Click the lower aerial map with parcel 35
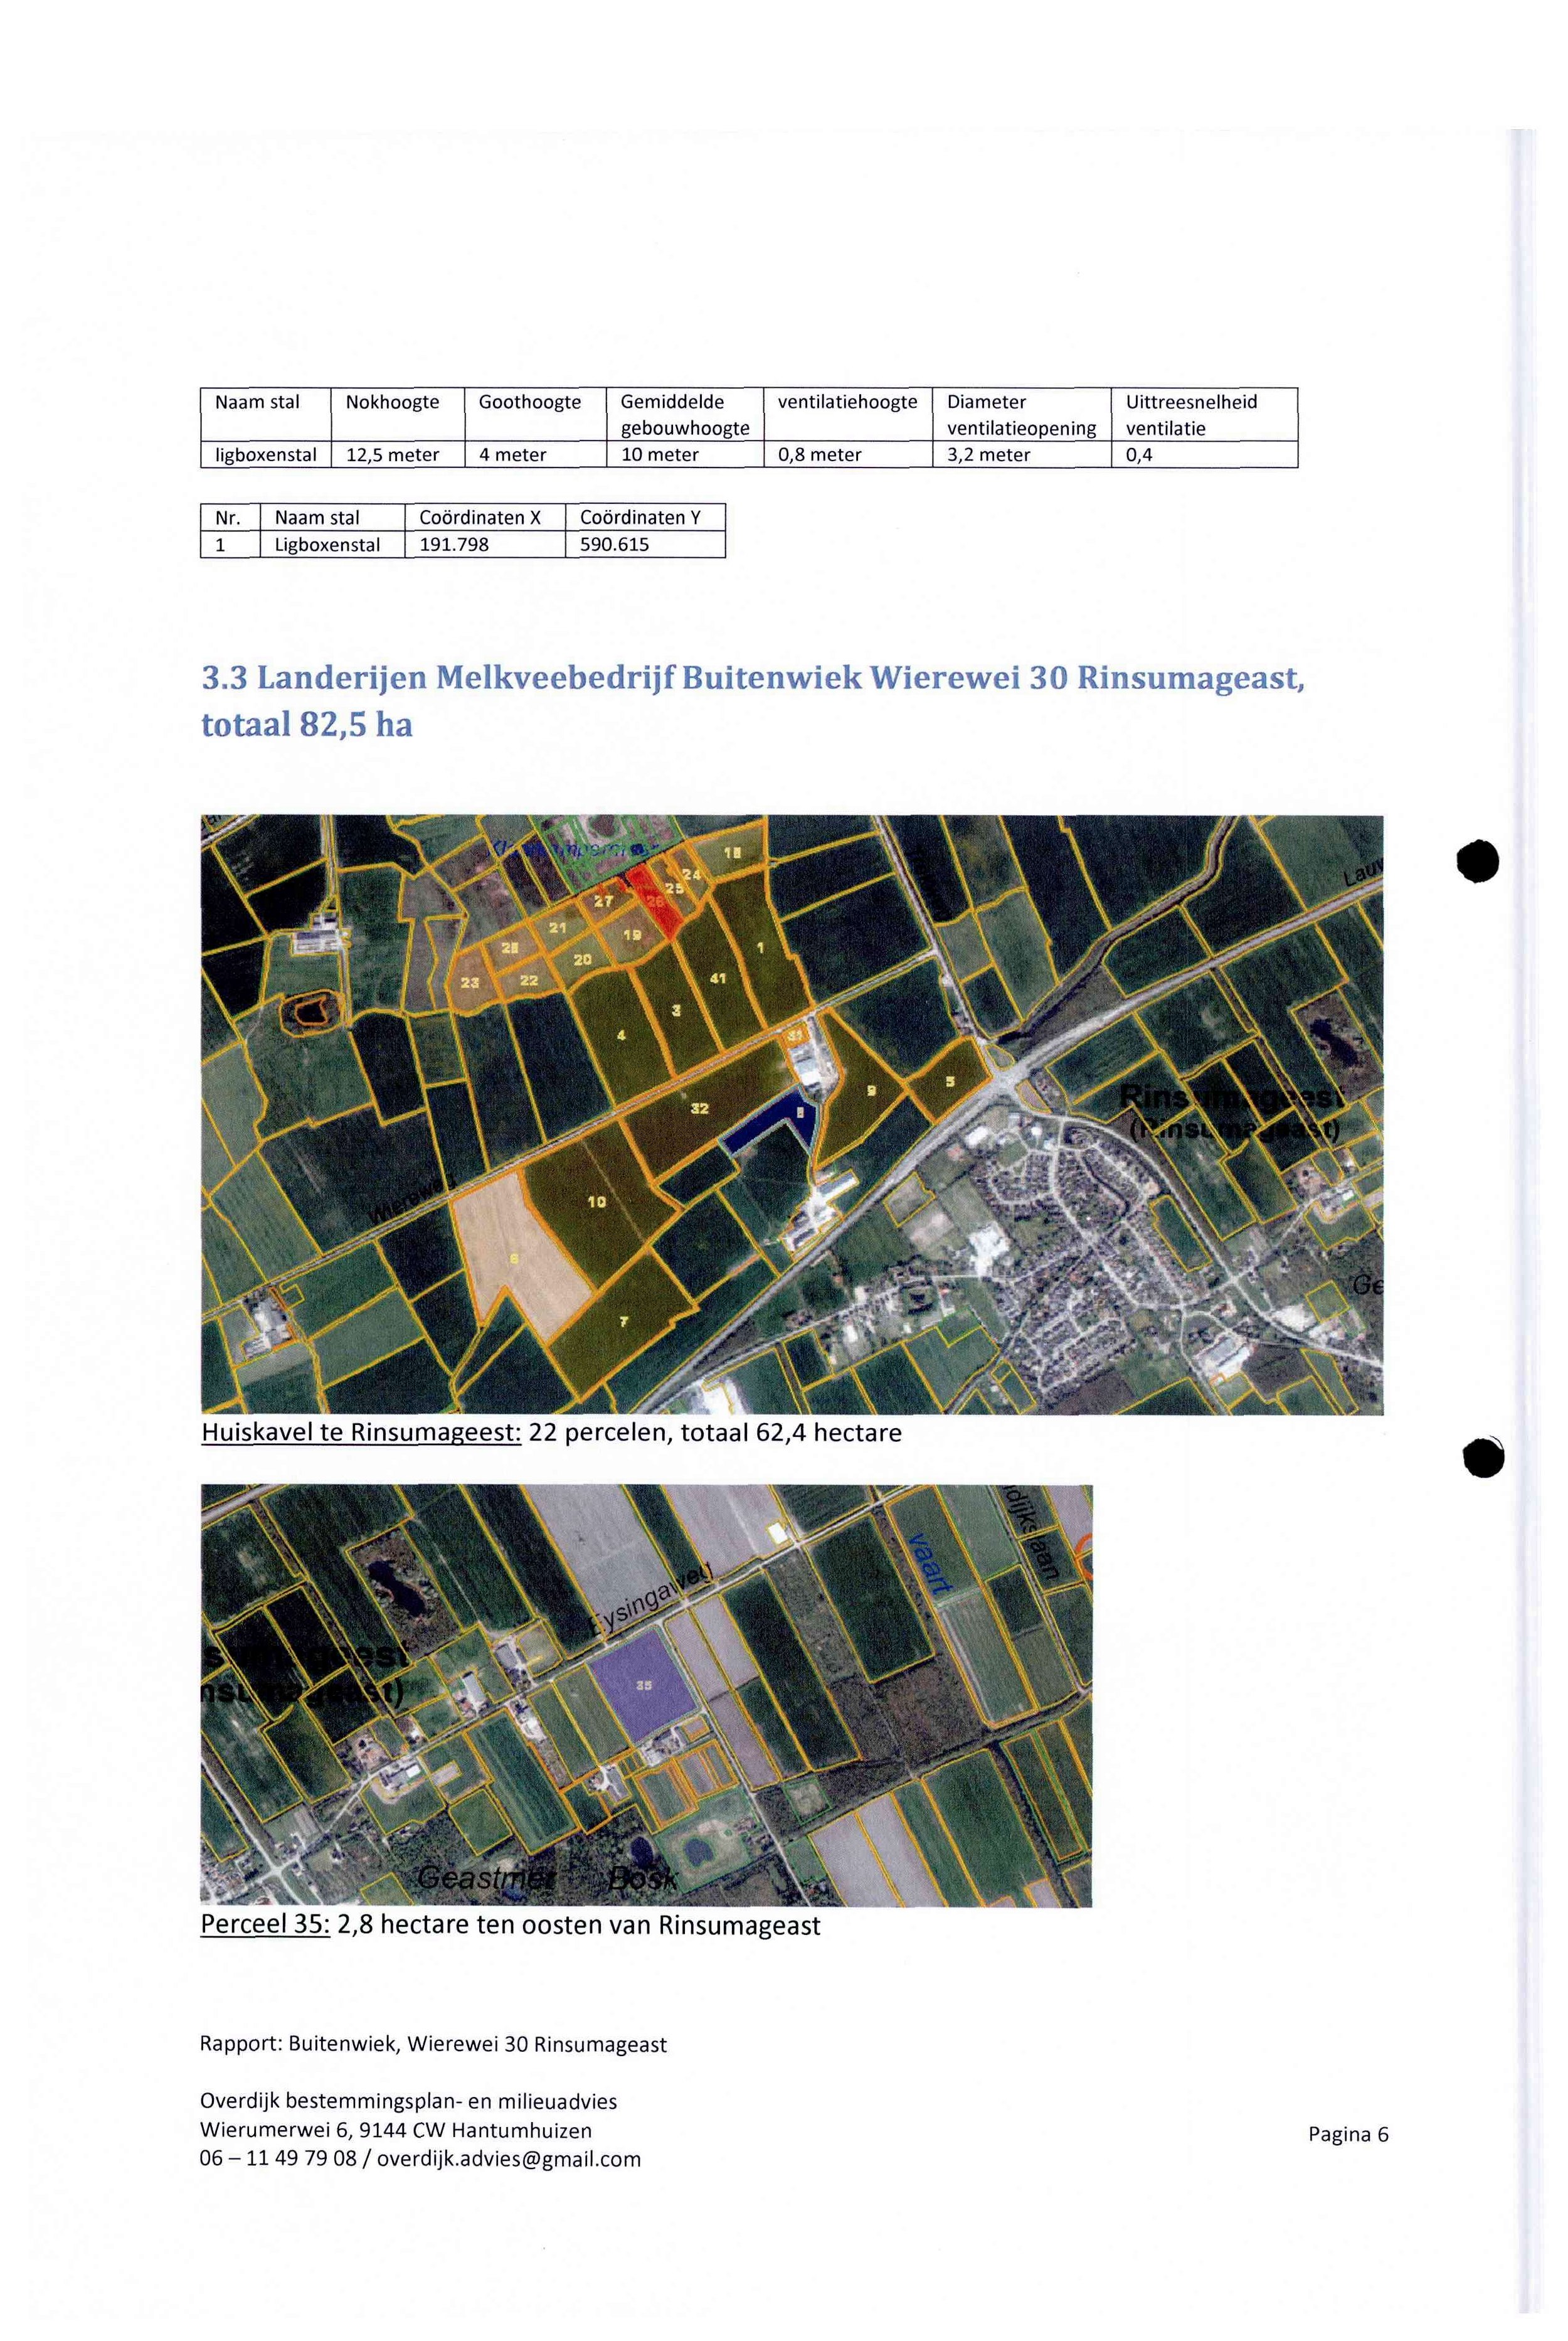The image size is (1568, 2341). tap(646, 1696)
